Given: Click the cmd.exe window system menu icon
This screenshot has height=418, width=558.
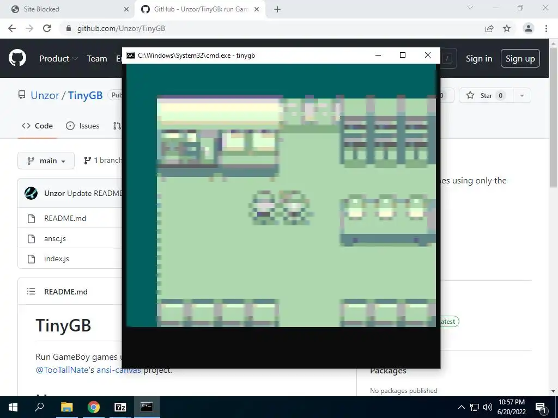Looking at the screenshot, I should (131, 56).
